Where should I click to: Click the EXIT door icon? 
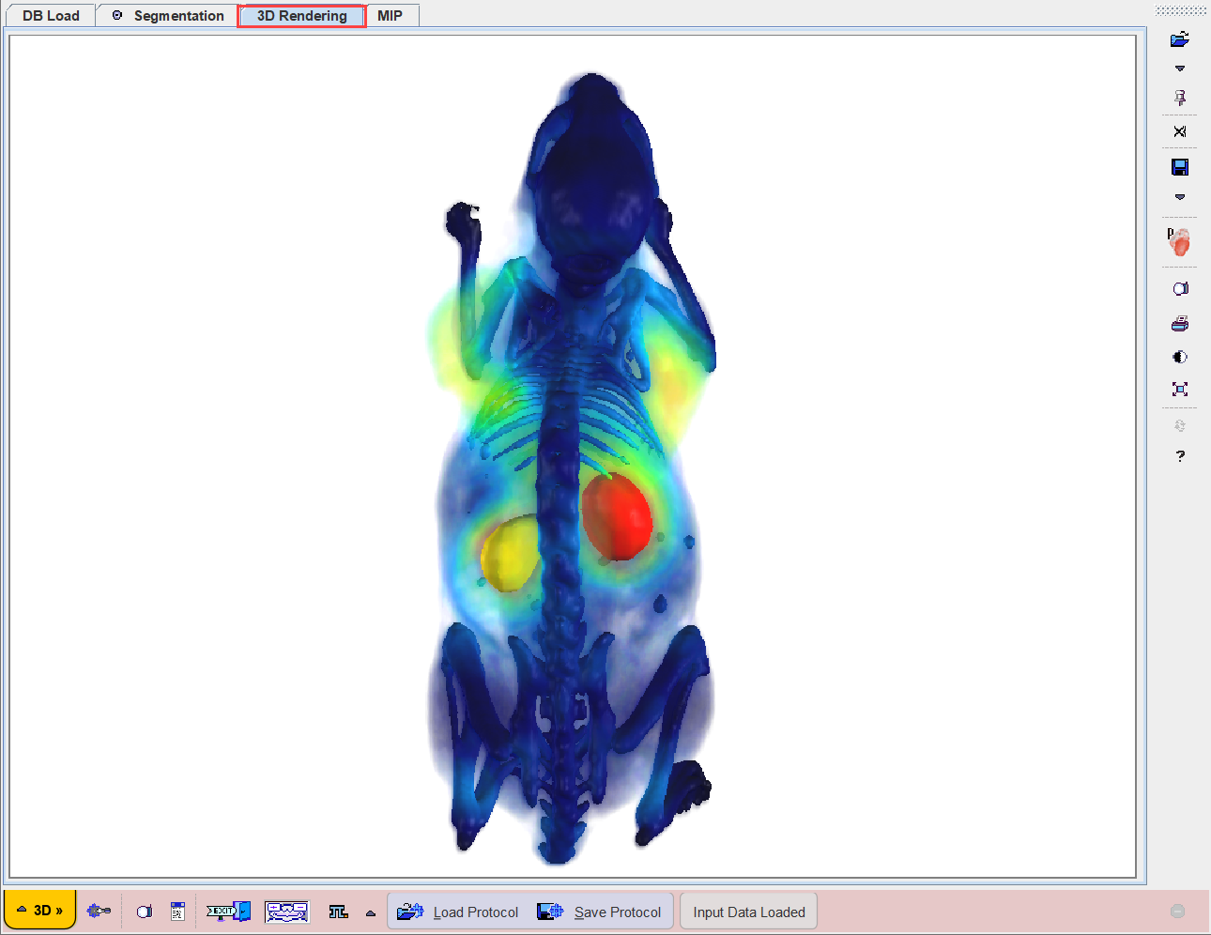click(228, 911)
